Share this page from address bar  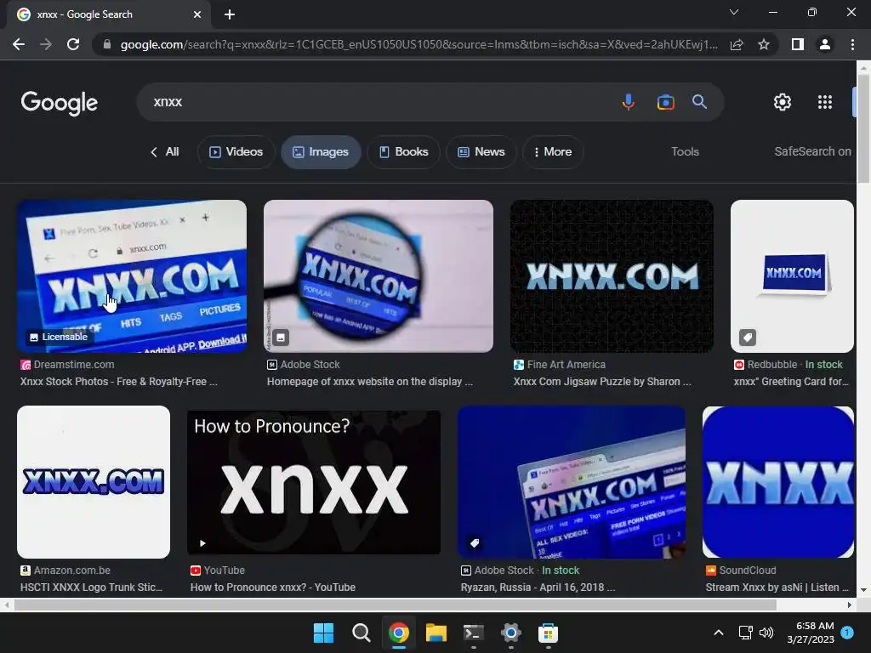tap(737, 44)
